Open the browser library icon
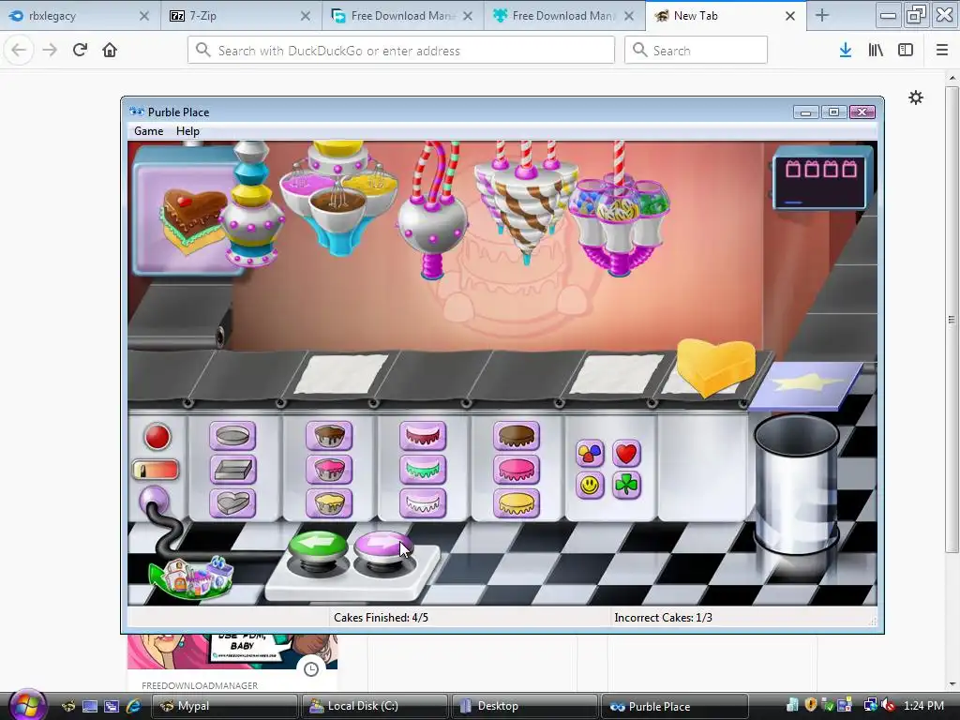 tap(876, 51)
